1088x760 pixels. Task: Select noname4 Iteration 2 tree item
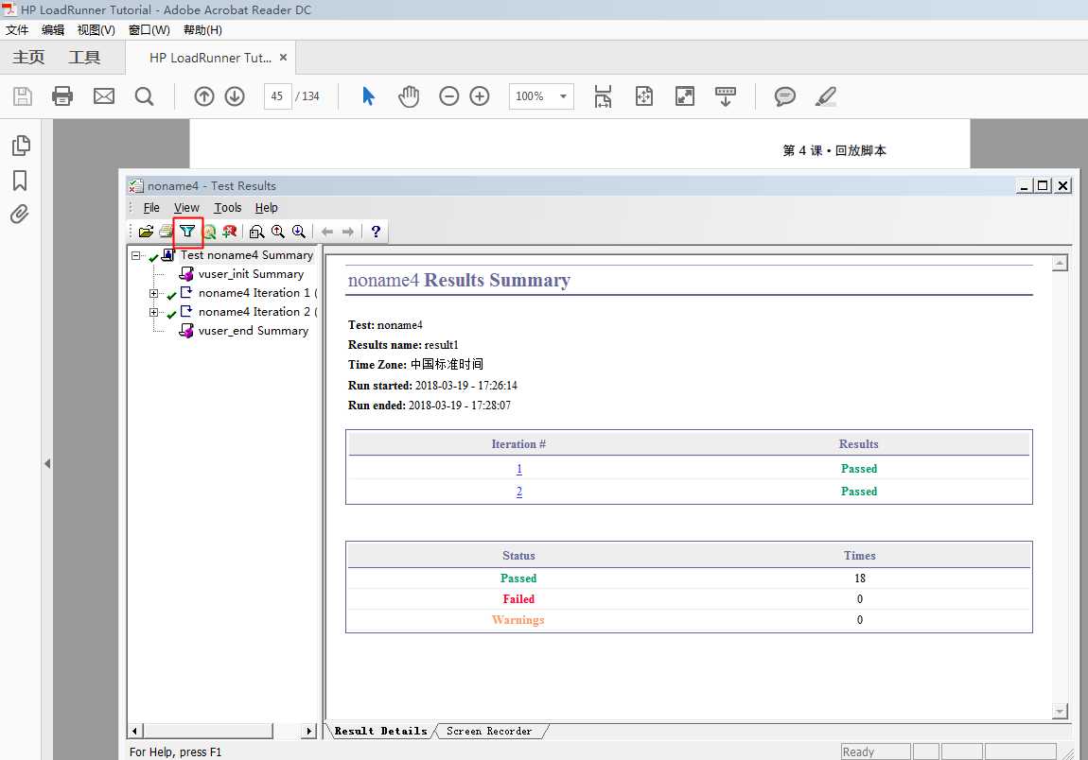(x=257, y=312)
